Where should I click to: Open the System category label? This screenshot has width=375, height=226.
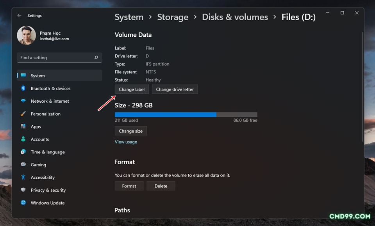tap(38, 76)
